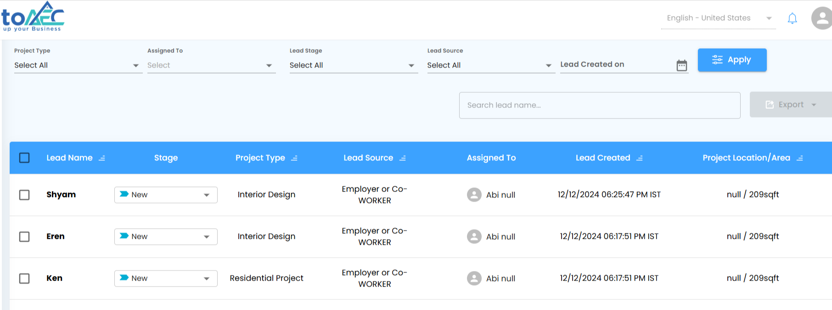The height and width of the screenshot is (310, 832).
Task: Sort by Project Location/Area column icon
Action: pyautogui.click(x=799, y=158)
